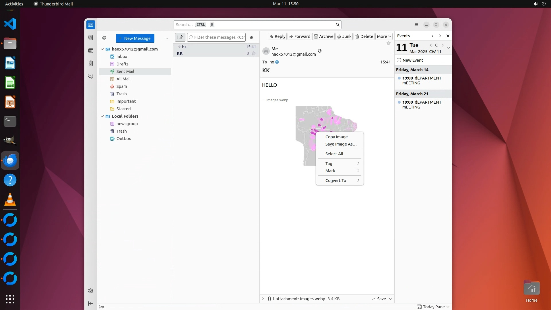The image size is (551, 310).
Task: Open Settings gear in spaces toolbar
Action: (91, 291)
